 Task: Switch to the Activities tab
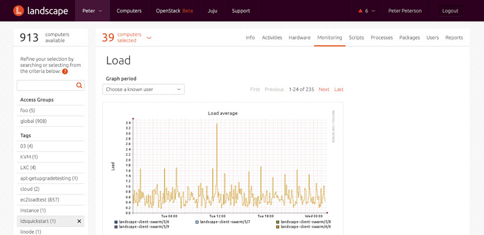pyautogui.click(x=272, y=38)
